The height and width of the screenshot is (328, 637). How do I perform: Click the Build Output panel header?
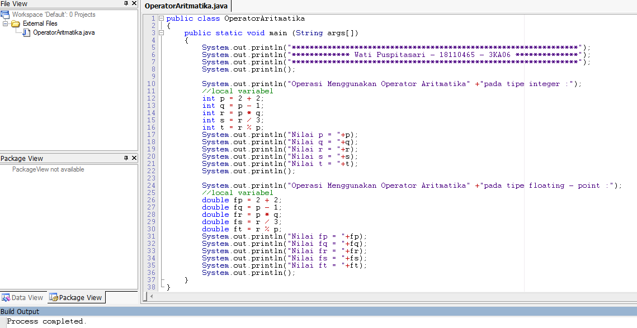(x=319, y=311)
